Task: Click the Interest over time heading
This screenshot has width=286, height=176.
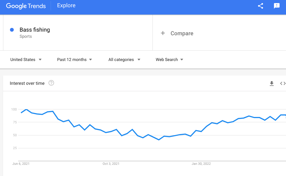Action: [27, 83]
